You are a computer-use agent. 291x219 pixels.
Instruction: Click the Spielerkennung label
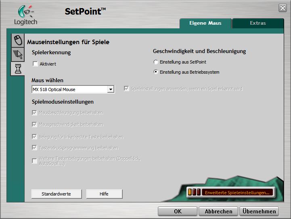point(51,53)
